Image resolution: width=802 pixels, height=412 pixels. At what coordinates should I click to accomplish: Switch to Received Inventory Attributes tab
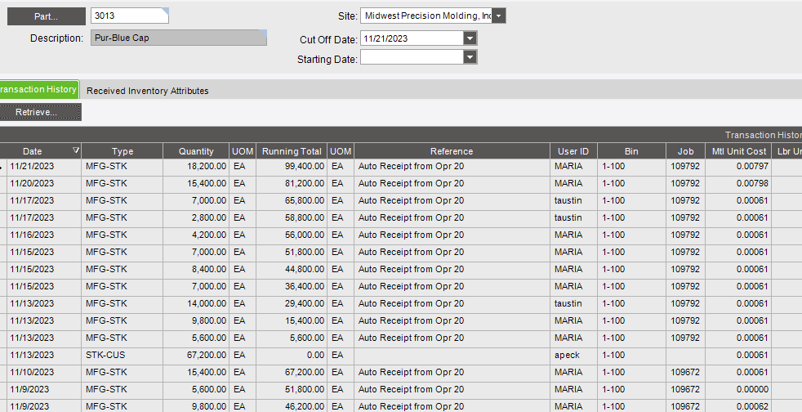[x=147, y=91]
